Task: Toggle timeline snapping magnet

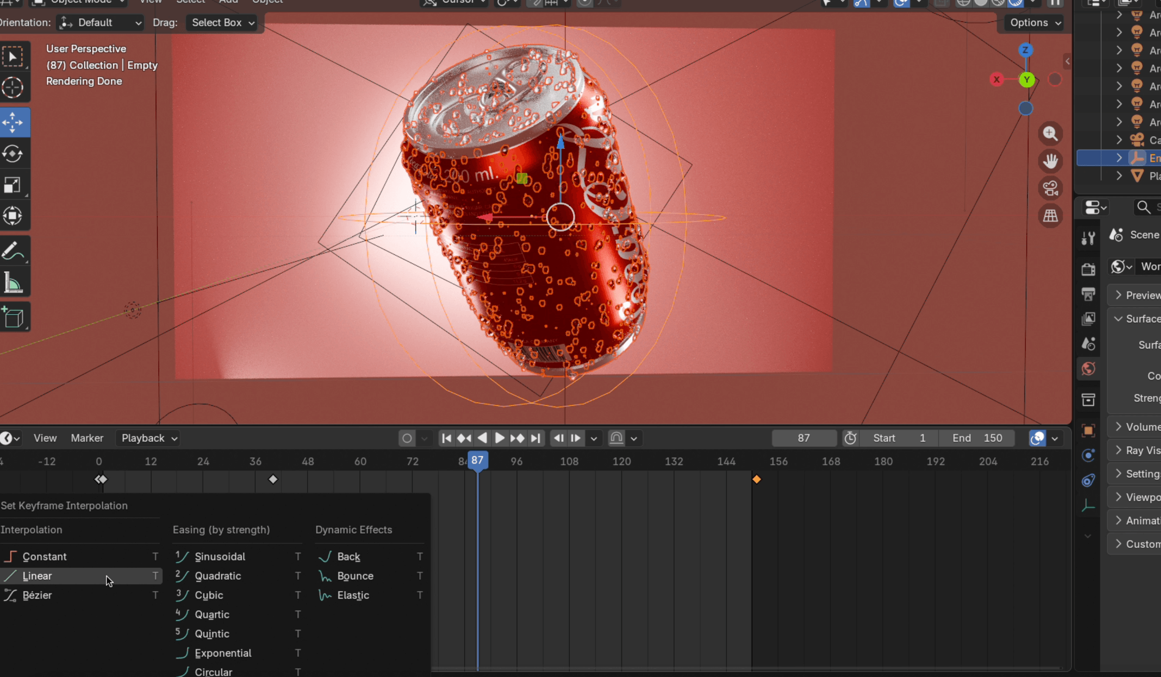Action: pyautogui.click(x=616, y=438)
